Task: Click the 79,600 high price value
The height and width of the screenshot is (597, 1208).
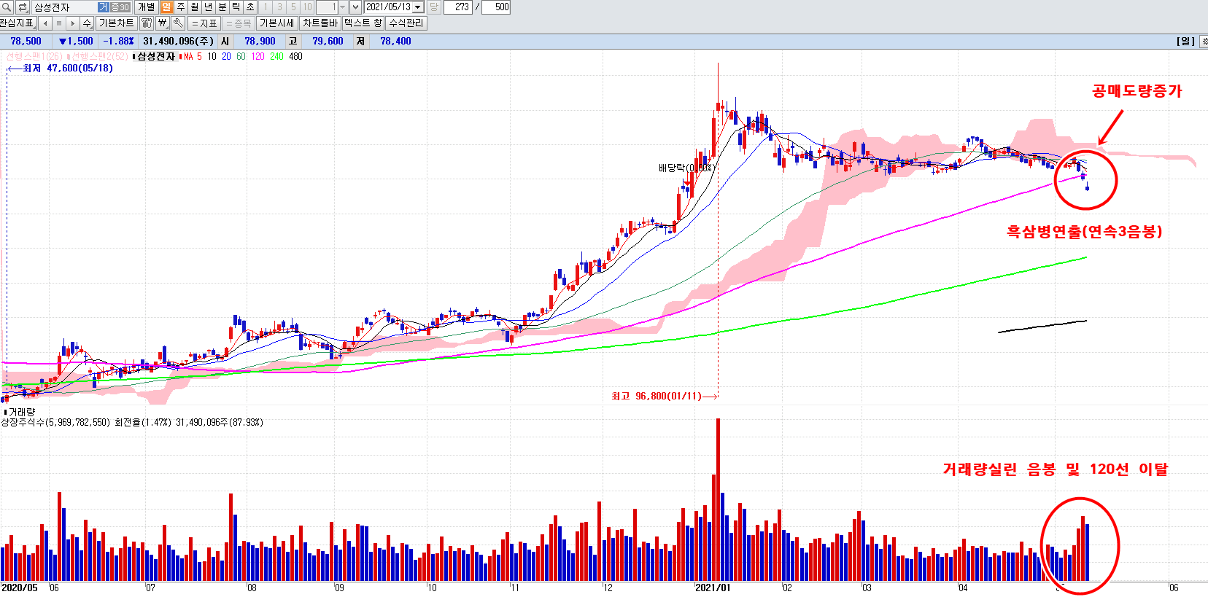Action: (328, 42)
